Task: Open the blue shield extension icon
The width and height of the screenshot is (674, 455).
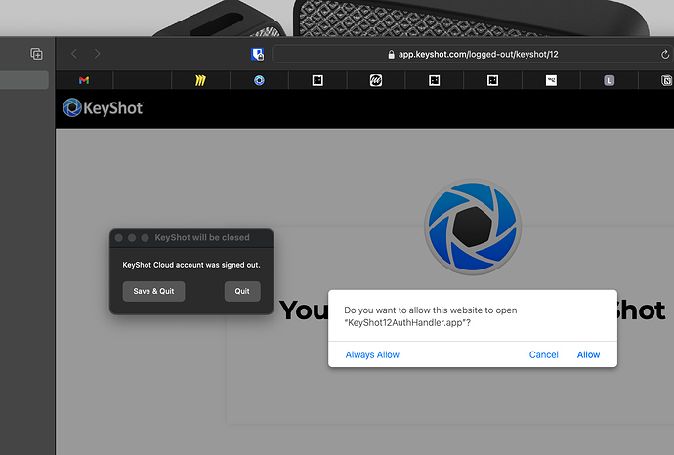Action: point(258,54)
